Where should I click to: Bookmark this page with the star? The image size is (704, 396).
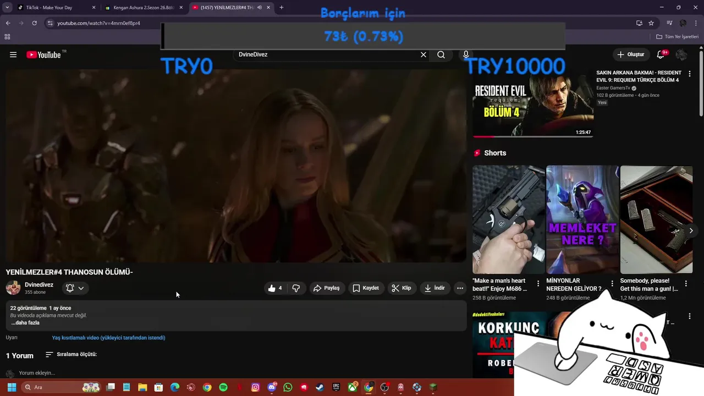tap(651, 23)
